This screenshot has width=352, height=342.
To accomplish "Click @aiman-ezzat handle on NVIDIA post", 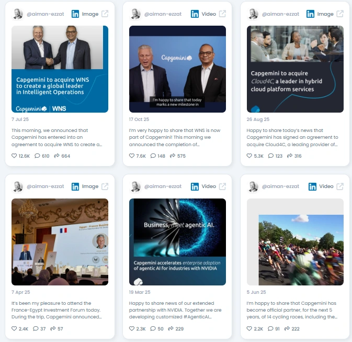I will tap(163, 186).
